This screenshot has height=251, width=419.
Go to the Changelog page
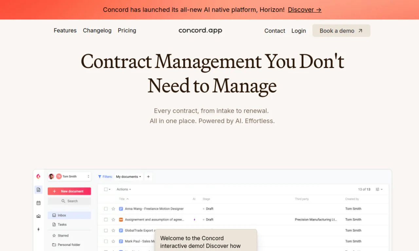click(x=97, y=30)
